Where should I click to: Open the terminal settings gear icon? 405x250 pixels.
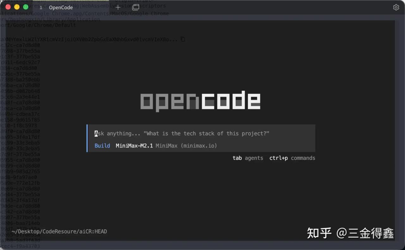click(x=396, y=7)
